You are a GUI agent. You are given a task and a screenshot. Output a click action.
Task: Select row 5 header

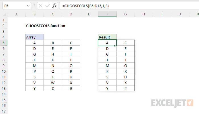click(x=3, y=43)
